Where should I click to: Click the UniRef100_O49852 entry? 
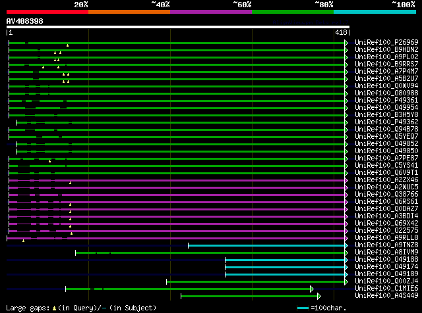click(x=386, y=143)
